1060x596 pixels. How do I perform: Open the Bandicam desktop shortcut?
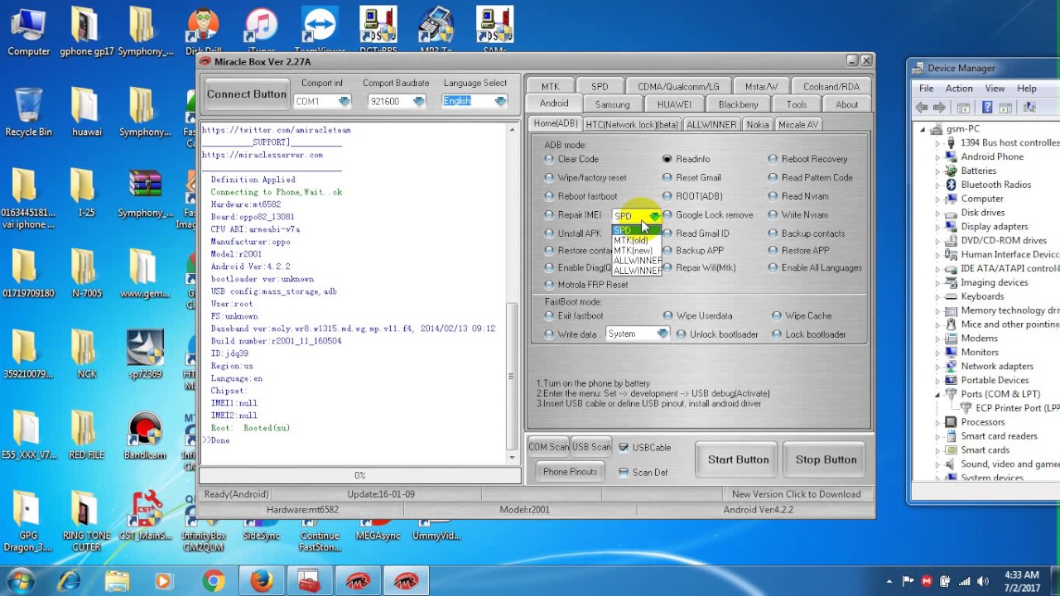[x=145, y=435]
